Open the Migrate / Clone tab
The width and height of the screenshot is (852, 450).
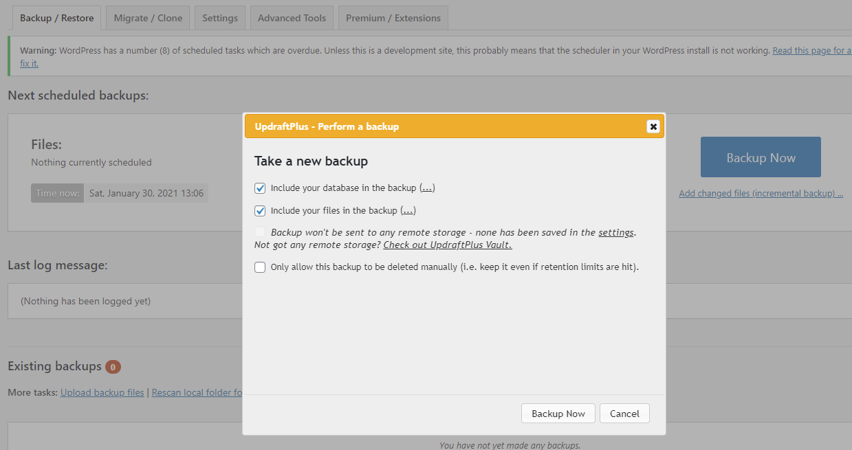[x=148, y=19]
